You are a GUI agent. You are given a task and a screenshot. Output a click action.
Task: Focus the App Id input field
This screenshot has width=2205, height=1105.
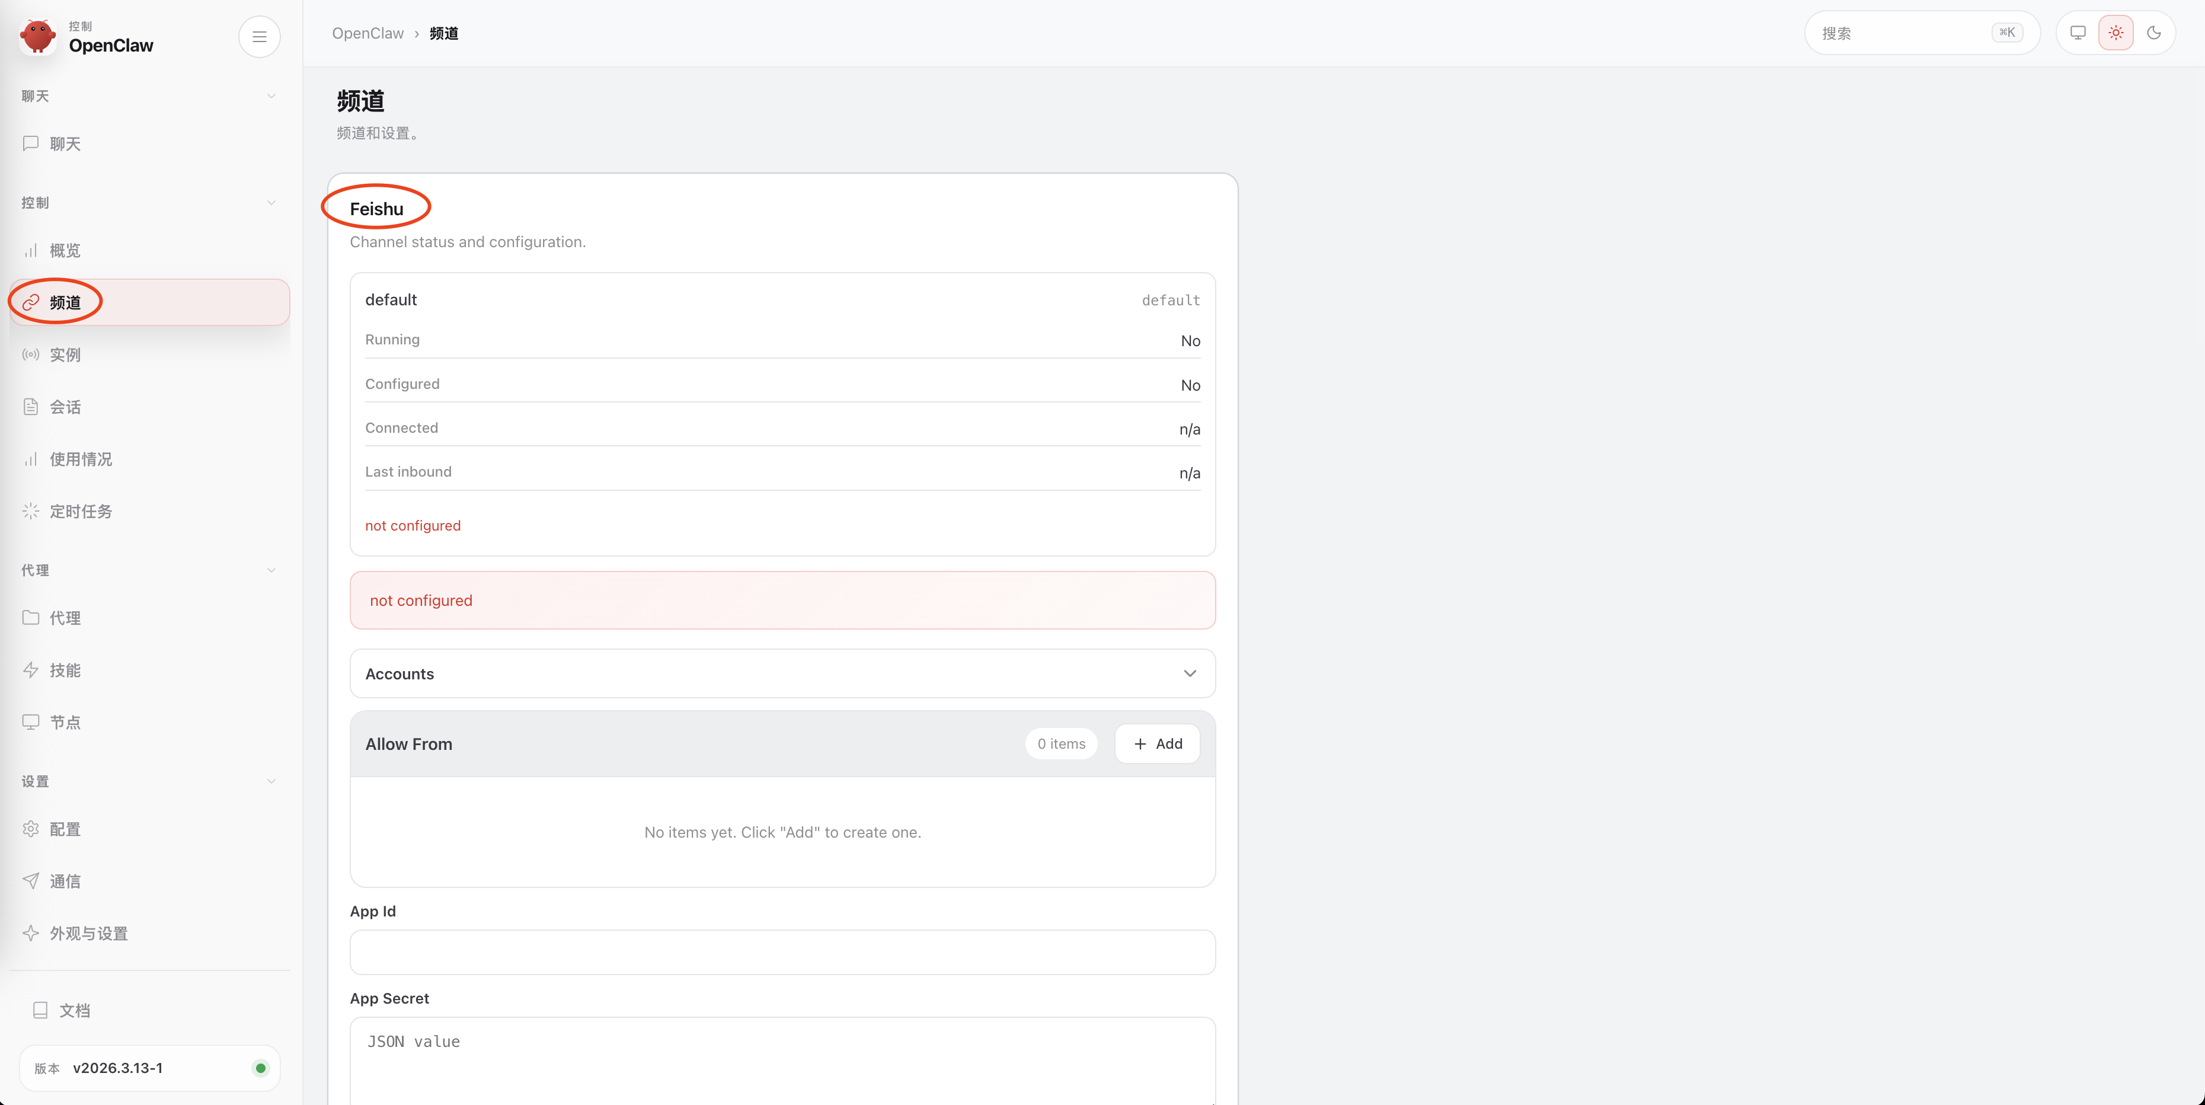[781, 953]
